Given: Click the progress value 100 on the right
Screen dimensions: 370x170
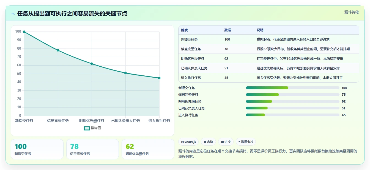Looking at the screenshot, I should point(344,88).
